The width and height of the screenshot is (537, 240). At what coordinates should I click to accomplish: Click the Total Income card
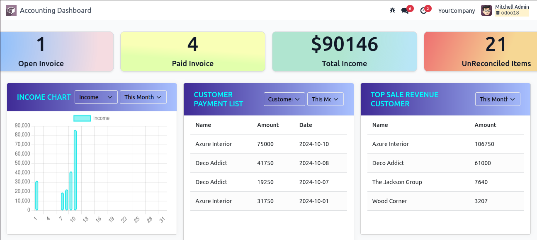click(x=345, y=52)
